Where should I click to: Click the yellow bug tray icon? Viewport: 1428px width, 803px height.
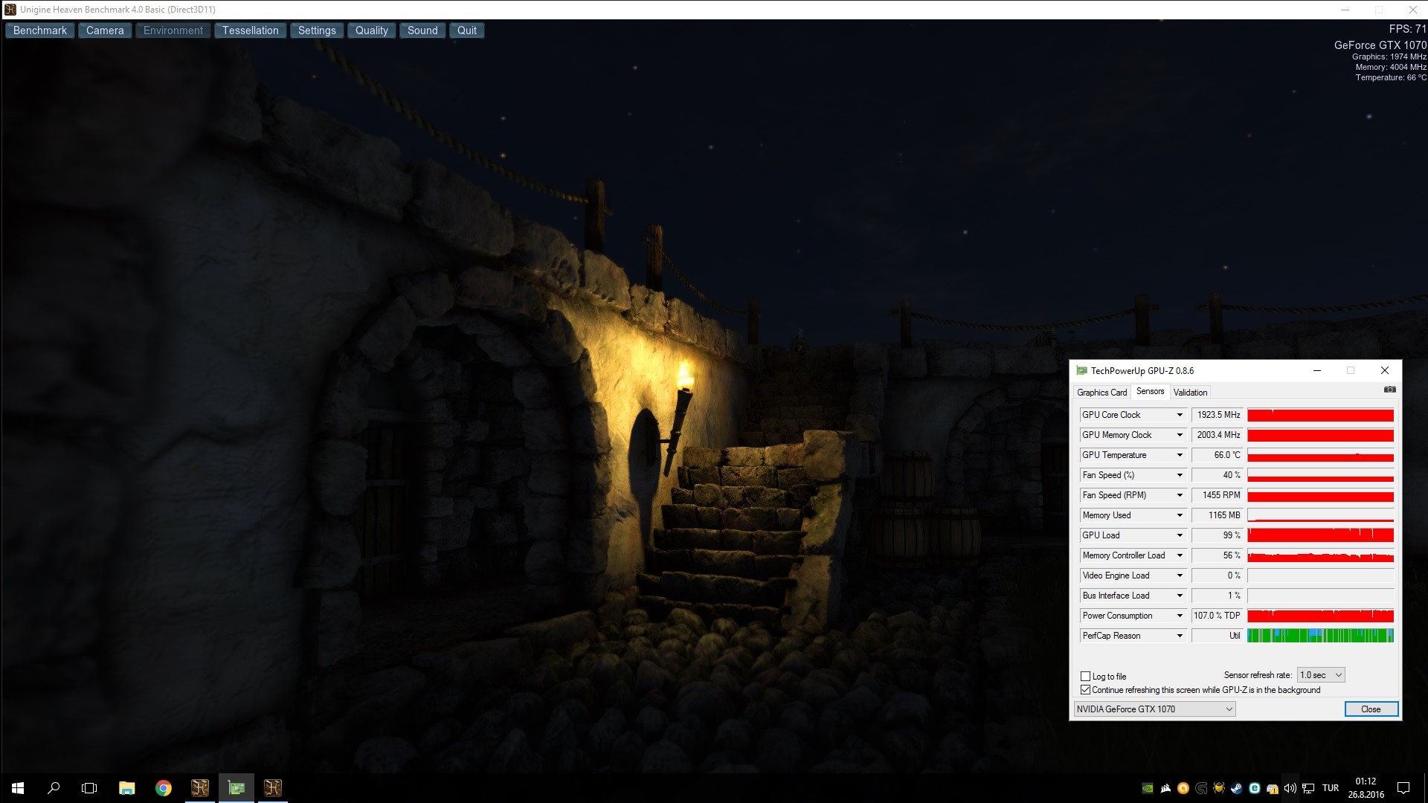click(1219, 788)
